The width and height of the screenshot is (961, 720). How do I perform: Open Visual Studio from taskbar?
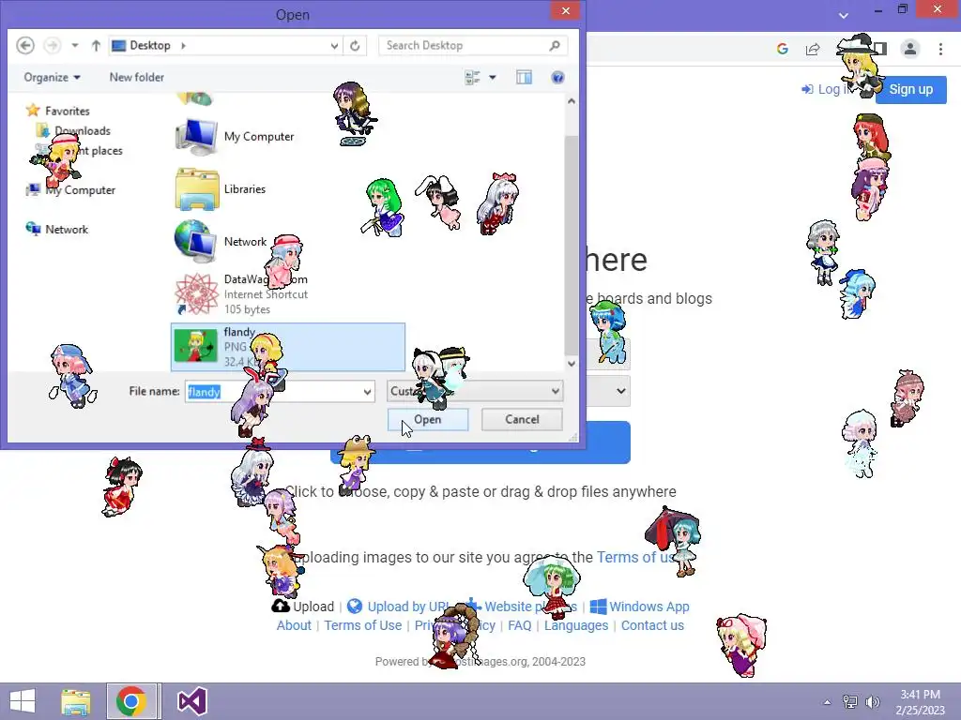191,701
